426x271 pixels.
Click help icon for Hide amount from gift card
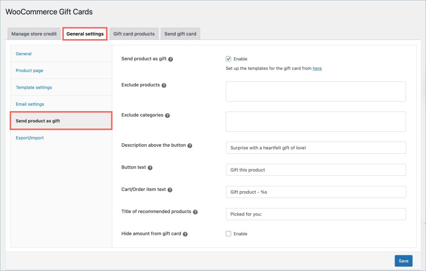pos(185,234)
